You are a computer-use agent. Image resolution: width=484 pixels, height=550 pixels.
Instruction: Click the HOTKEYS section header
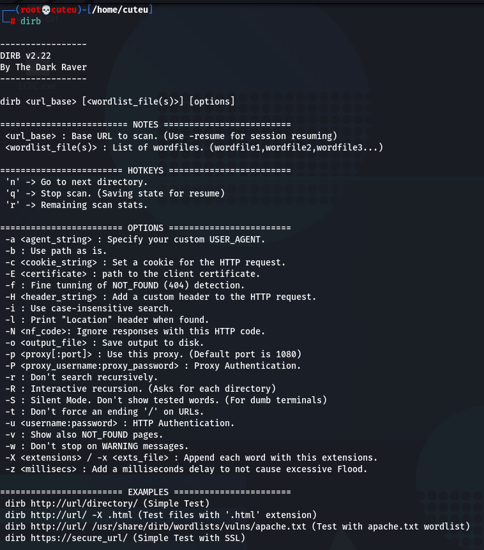point(146,170)
